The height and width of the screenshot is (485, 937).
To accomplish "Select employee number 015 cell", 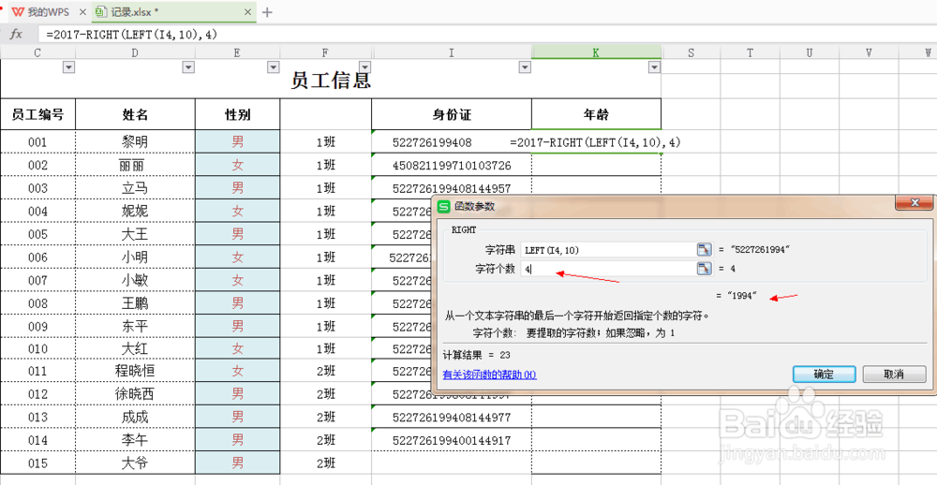I will point(37,463).
